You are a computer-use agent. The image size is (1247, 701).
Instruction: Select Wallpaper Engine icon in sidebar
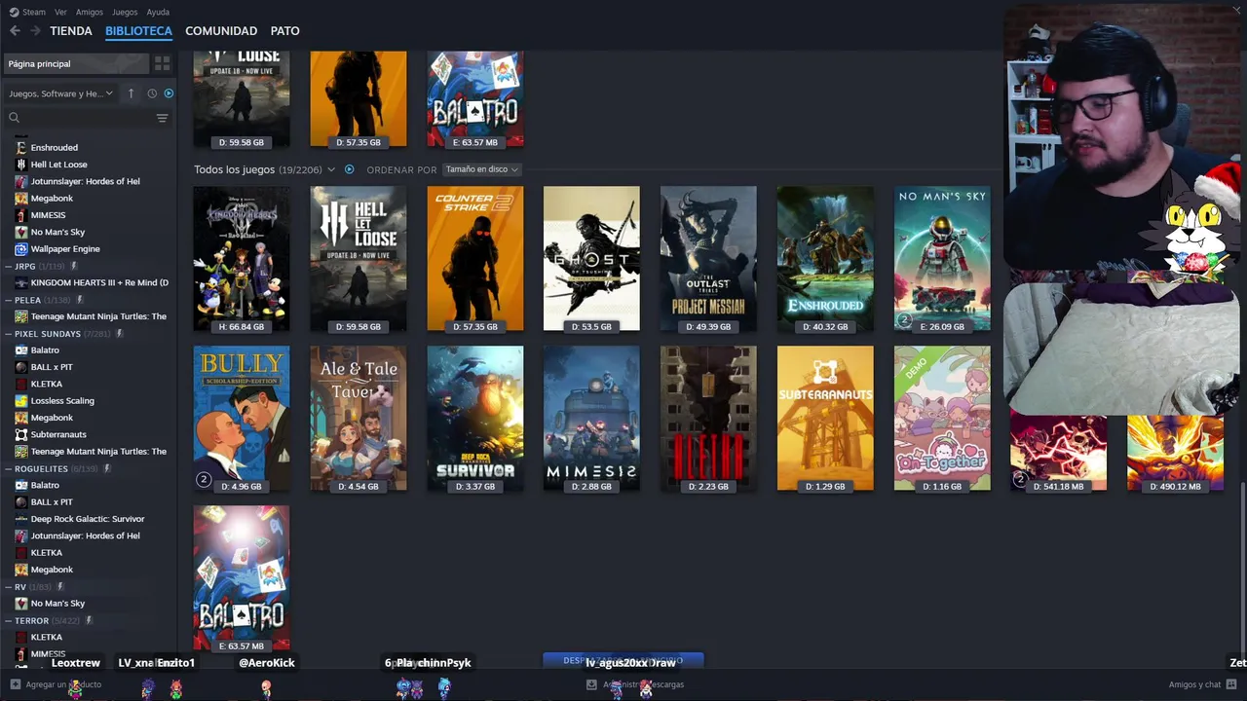pos(21,249)
